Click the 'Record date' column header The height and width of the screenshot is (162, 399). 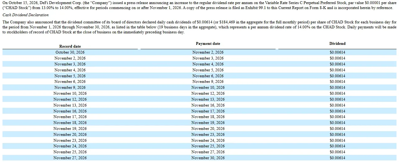70,46
